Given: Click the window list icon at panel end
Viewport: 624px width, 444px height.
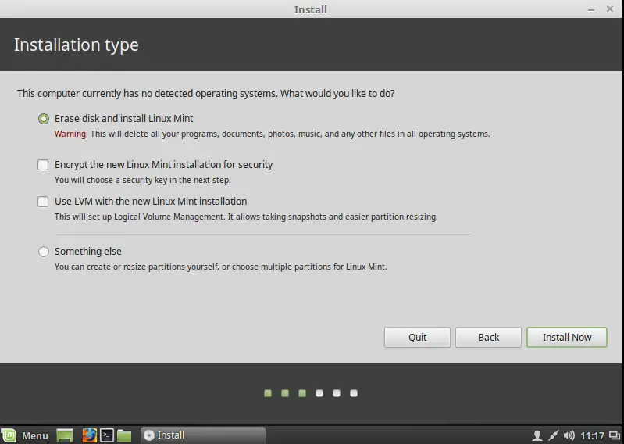Looking at the screenshot, I should click(x=615, y=435).
